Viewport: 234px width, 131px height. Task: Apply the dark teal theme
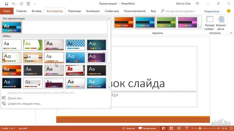(x=97, y=45)
